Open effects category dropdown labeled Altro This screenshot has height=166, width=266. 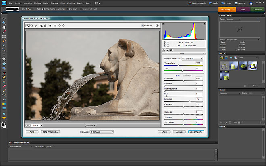point(248,58)
